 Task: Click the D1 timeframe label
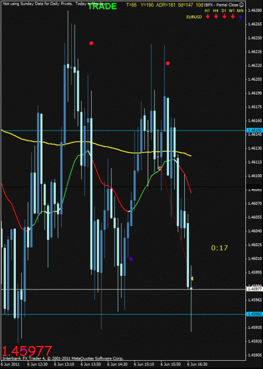coord(224,11)
